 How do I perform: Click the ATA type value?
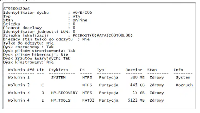[76, 16]
